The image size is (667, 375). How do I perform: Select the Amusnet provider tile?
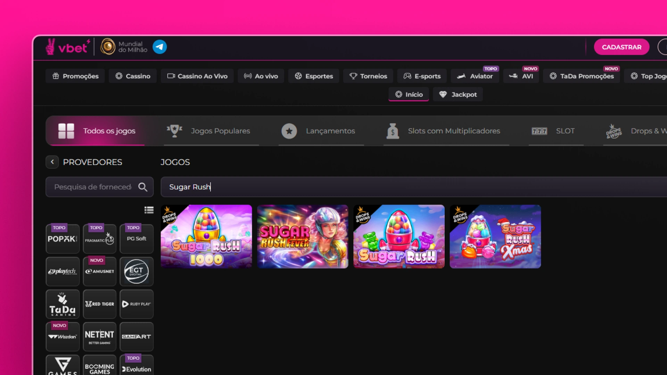click(100, 272)
